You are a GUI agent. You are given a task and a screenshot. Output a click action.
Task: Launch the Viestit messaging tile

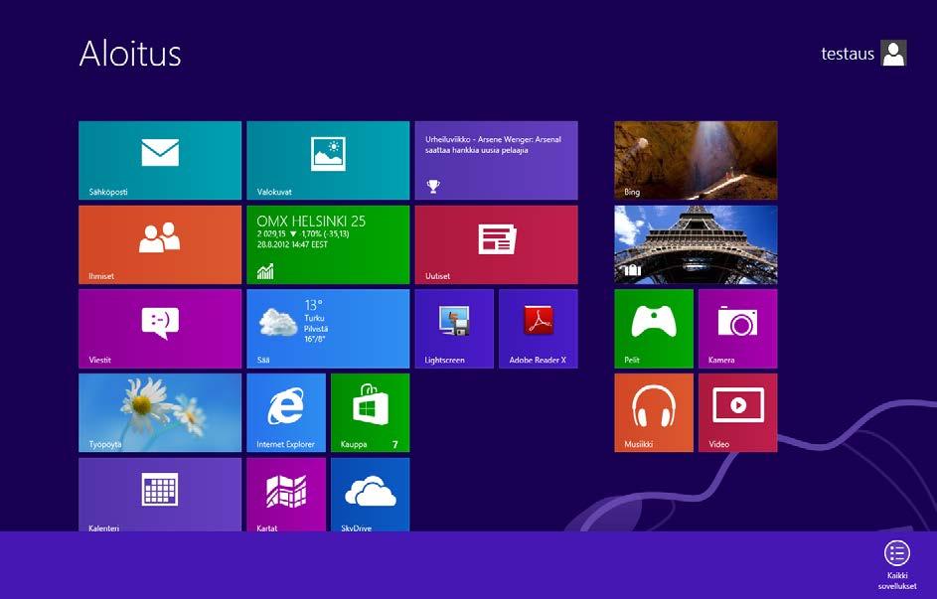click(x=160, y=329)
